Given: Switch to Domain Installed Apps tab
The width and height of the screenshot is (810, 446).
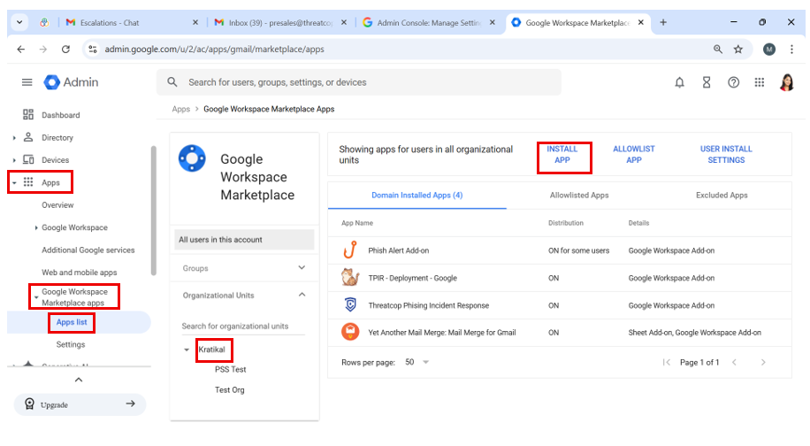Looking at the screenshot, I should pos(416,196).
